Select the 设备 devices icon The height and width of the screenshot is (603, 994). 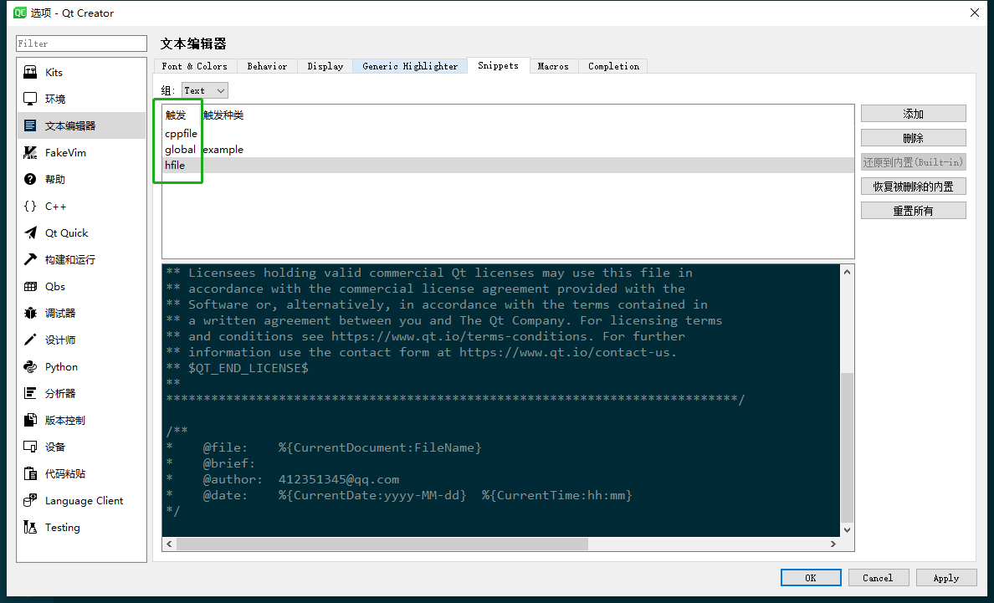click(30, 447)
